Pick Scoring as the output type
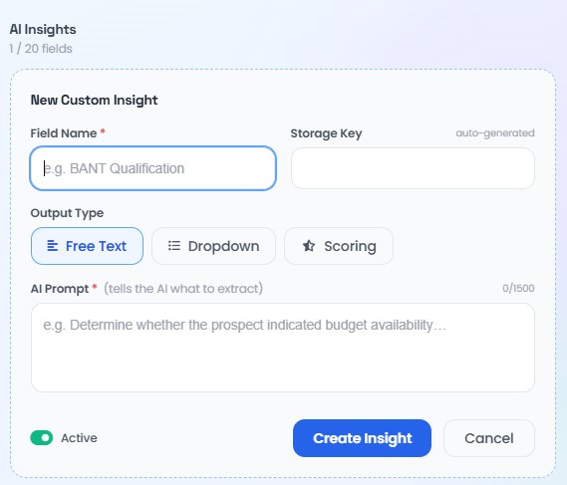Viewport: 567px width, 485px height. [339, 246]
